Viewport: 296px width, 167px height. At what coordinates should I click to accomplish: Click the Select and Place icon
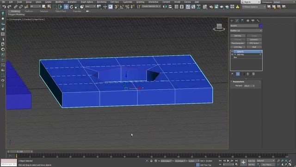pyautogui.click(x=82, y=7)
